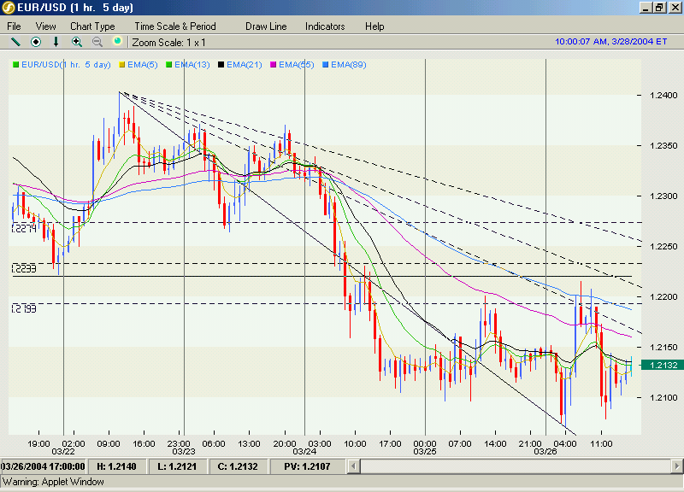684x492 pixels.
Task: Open the Help menu
Action: 374,26
